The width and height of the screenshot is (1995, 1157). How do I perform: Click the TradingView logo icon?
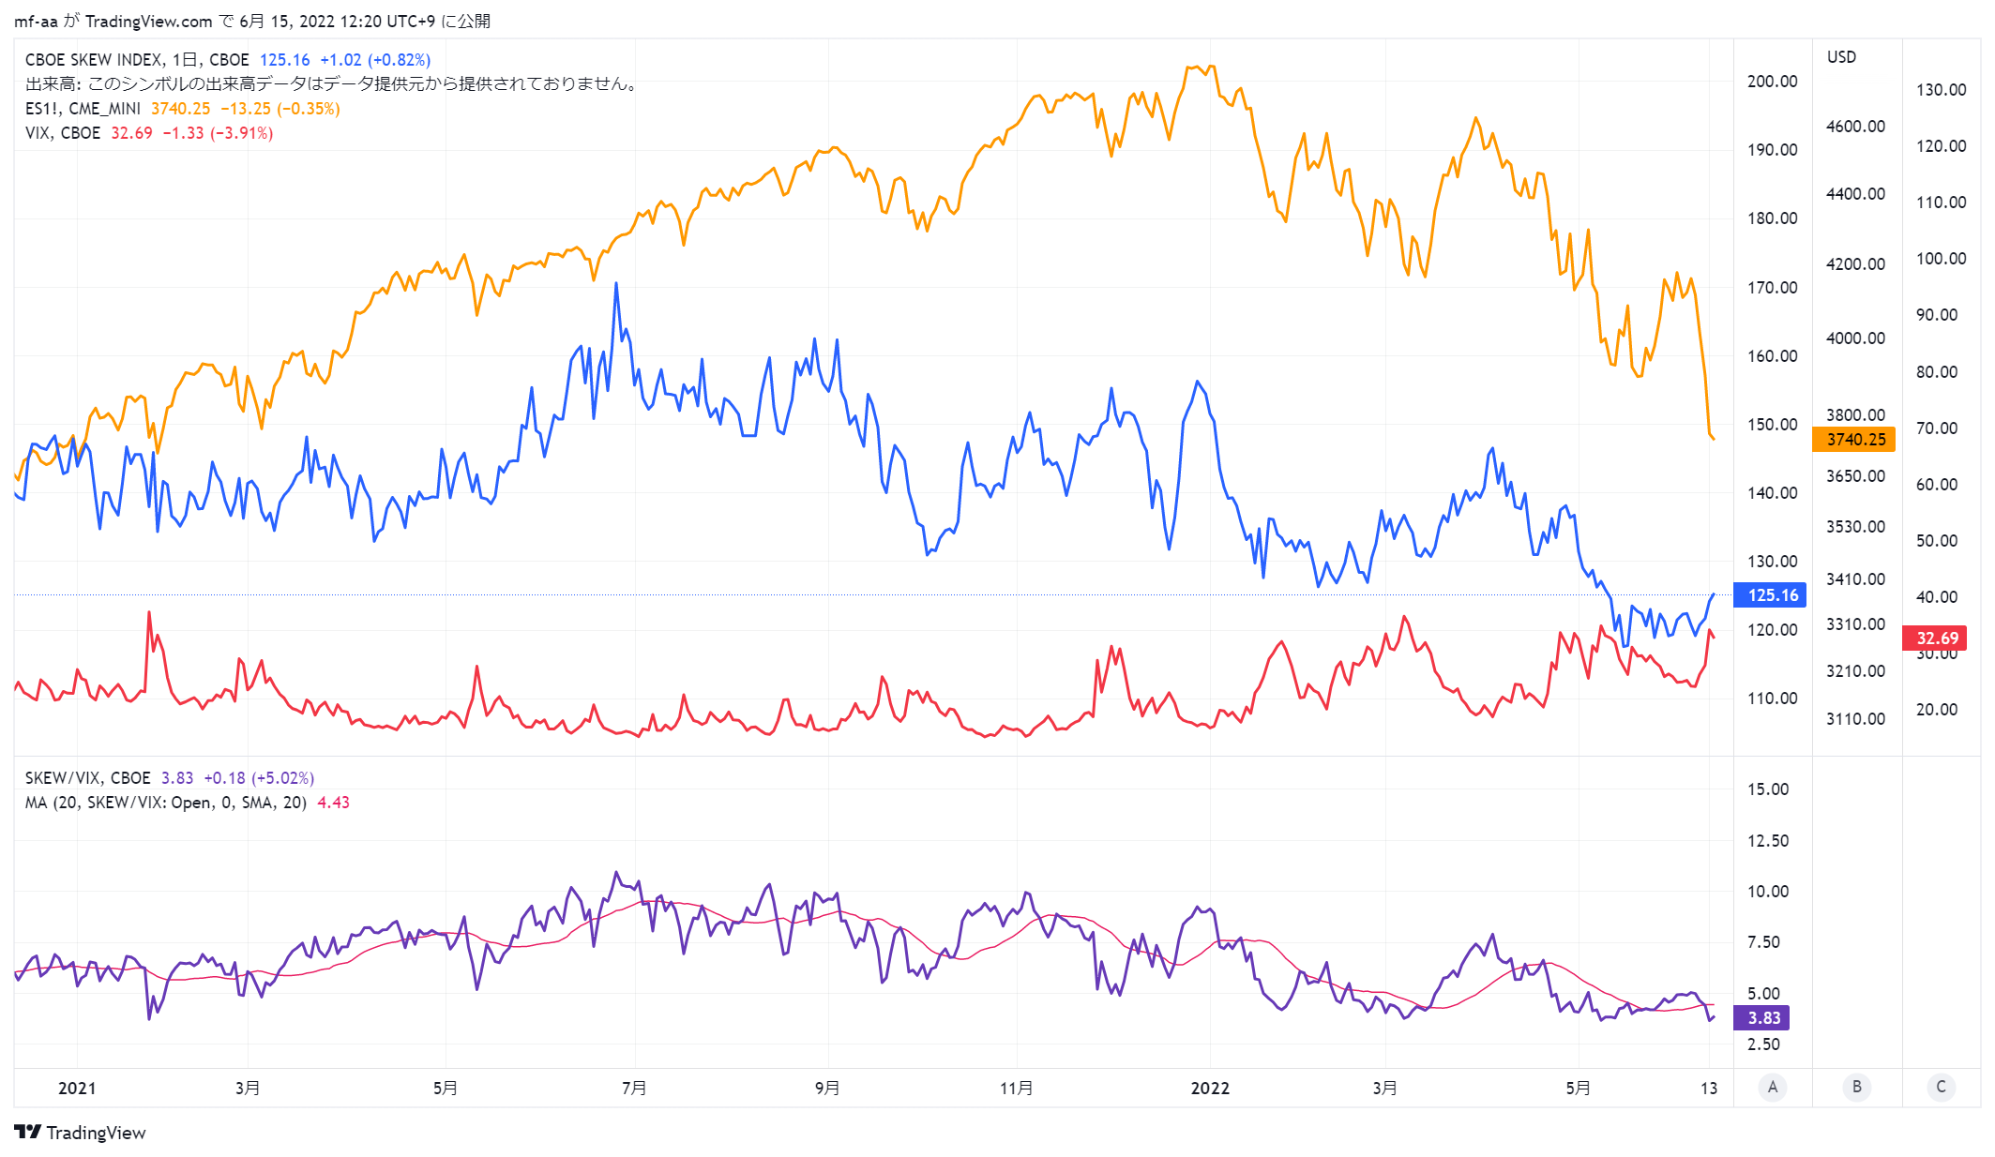click(28, 1132)
